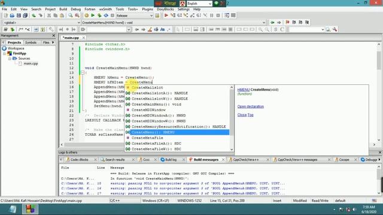Collapse the FirstApp project tree node
Viewport: 383px width, 215px height.
pyautogui.click(x=4, y=53)
